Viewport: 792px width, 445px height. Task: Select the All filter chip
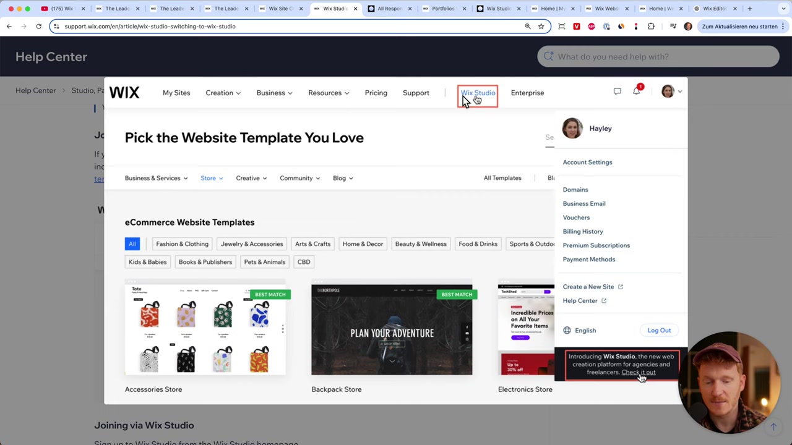132,244
